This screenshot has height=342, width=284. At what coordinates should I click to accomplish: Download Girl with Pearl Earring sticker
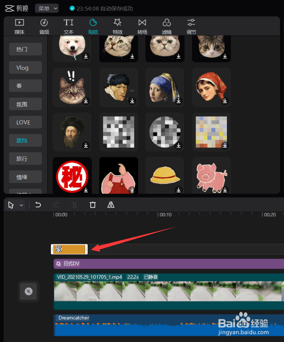point(179,101)
